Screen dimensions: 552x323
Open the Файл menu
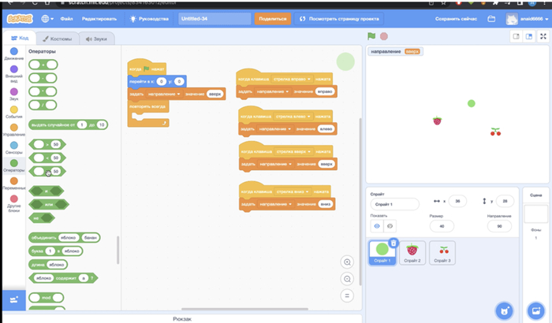click(67, 18)
